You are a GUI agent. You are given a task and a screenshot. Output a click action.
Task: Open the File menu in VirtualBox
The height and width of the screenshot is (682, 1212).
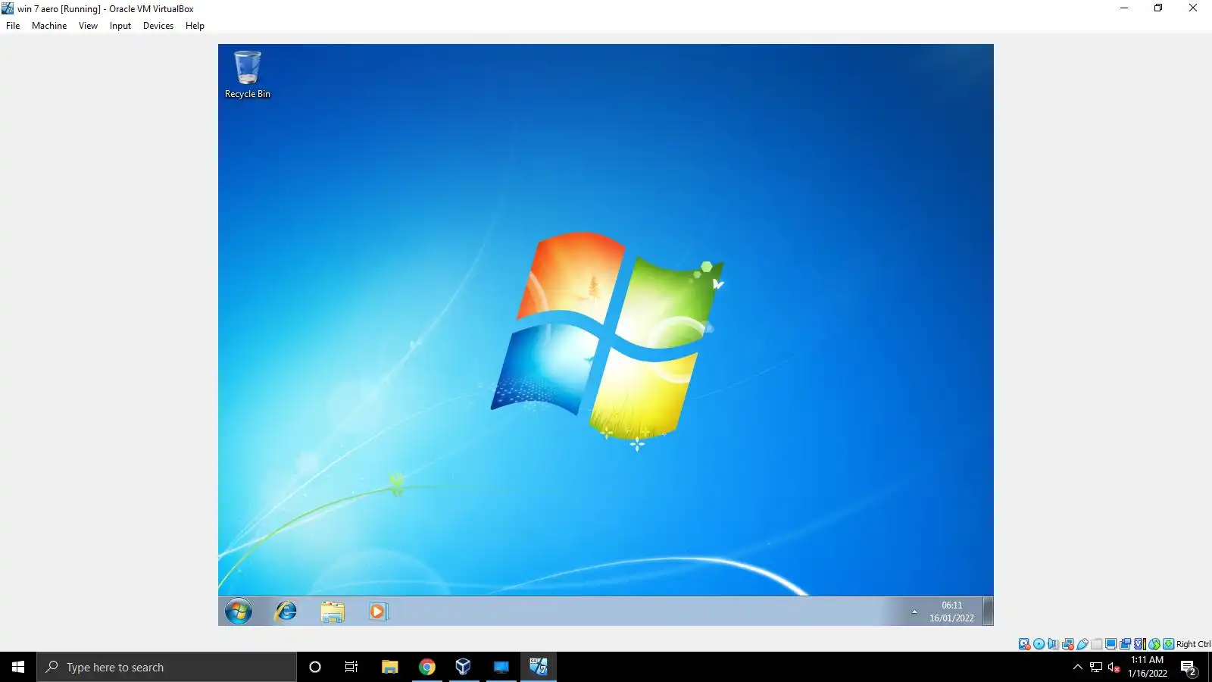[13, 26]
